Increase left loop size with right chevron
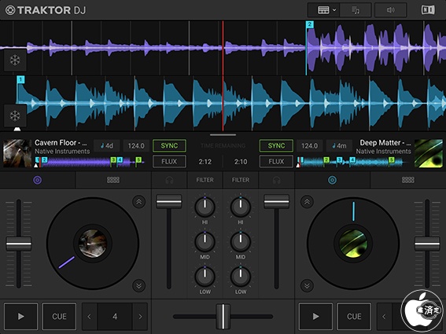 (140, 317)
